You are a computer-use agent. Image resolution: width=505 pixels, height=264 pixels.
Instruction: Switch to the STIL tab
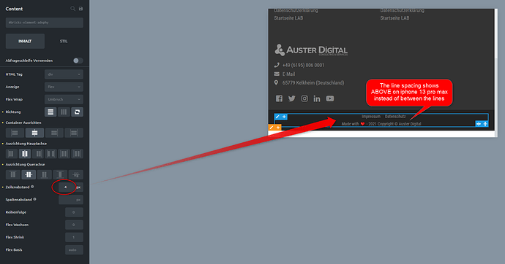click(64, 41)
